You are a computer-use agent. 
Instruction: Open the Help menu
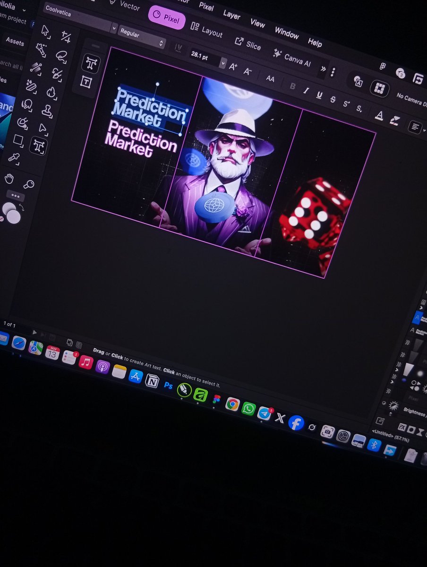(315, 42)
